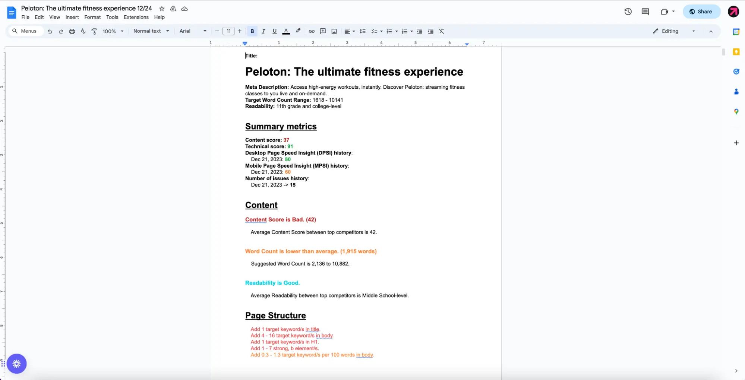Open Google Tasks side panel
The height and width of the screenshot is (380, 745).
pyautogui.click(x=736, y=72)
